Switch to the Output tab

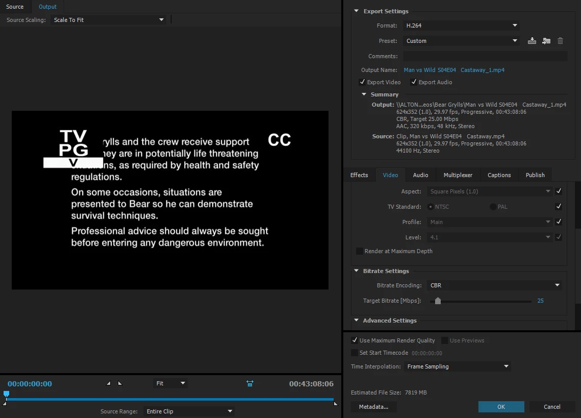[x=47, y=7]
